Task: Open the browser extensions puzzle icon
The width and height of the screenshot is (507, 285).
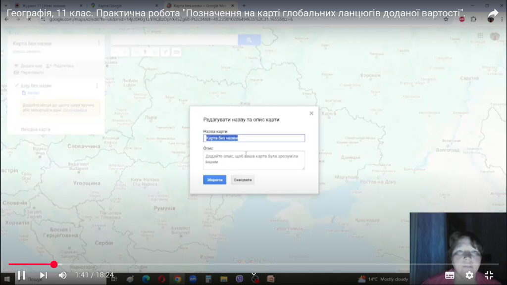Action: tap(474, 19)
